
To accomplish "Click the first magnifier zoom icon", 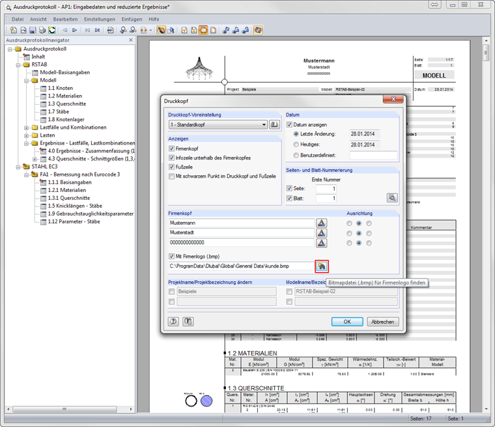I will (123, 31).
